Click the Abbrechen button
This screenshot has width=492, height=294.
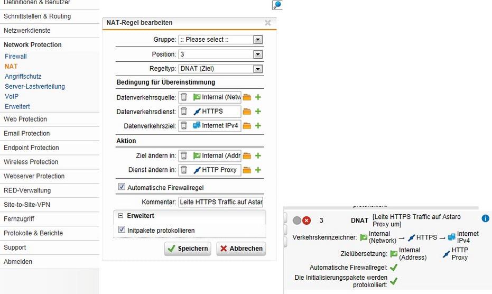(241, 249)
